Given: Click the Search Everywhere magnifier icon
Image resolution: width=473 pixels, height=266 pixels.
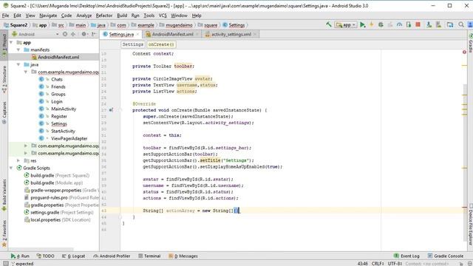Looking at the screenshot, I should tap(461, 24).
